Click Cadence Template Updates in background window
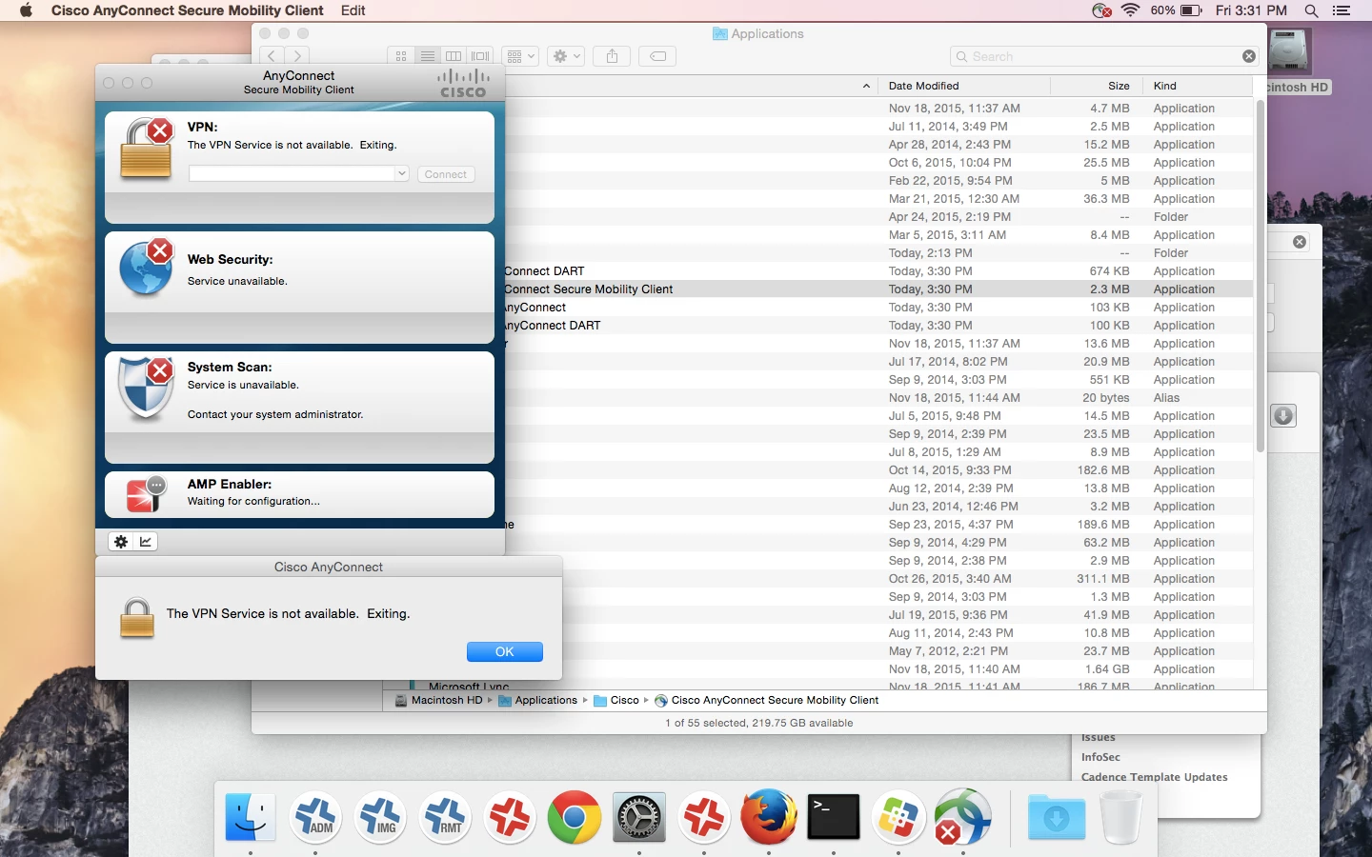This screenshot has width=1372, height=857. 1154,777
